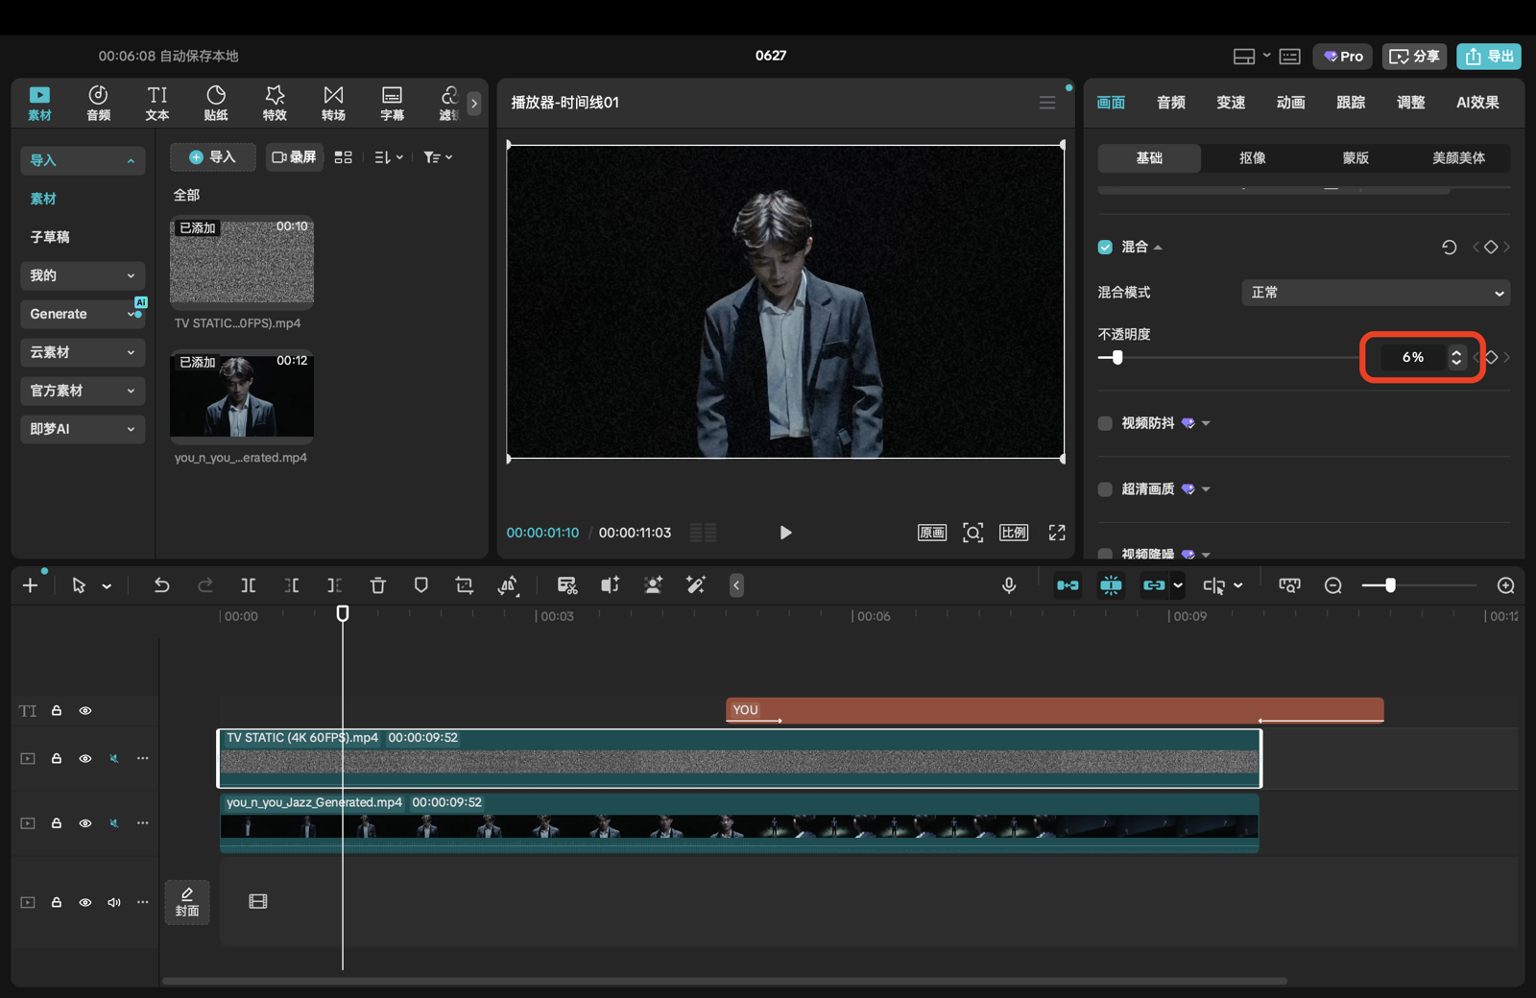1536x998 pixels.
Task: Open the 音频 audio library tab
Action: 98,103
